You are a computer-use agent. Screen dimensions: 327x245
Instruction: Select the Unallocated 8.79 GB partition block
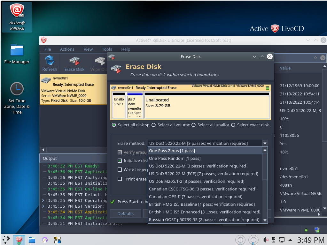(206, 105)
